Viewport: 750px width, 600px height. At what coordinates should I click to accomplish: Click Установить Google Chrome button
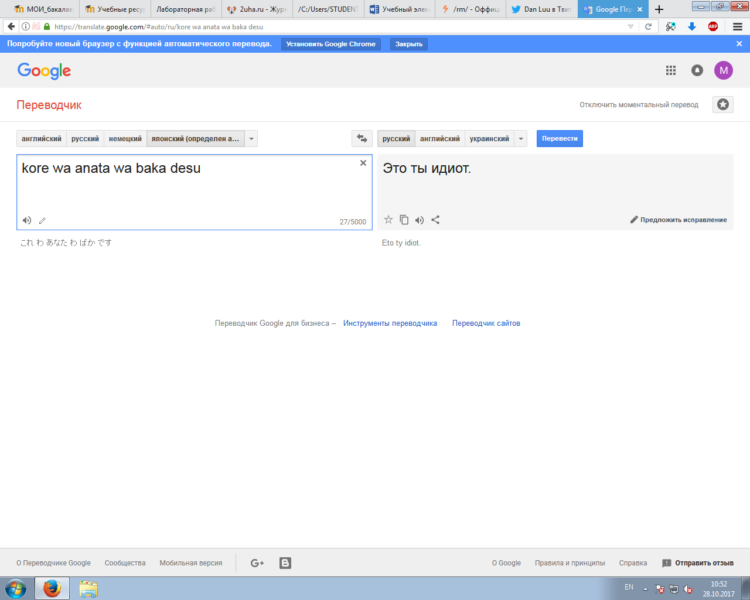[331, 44]
